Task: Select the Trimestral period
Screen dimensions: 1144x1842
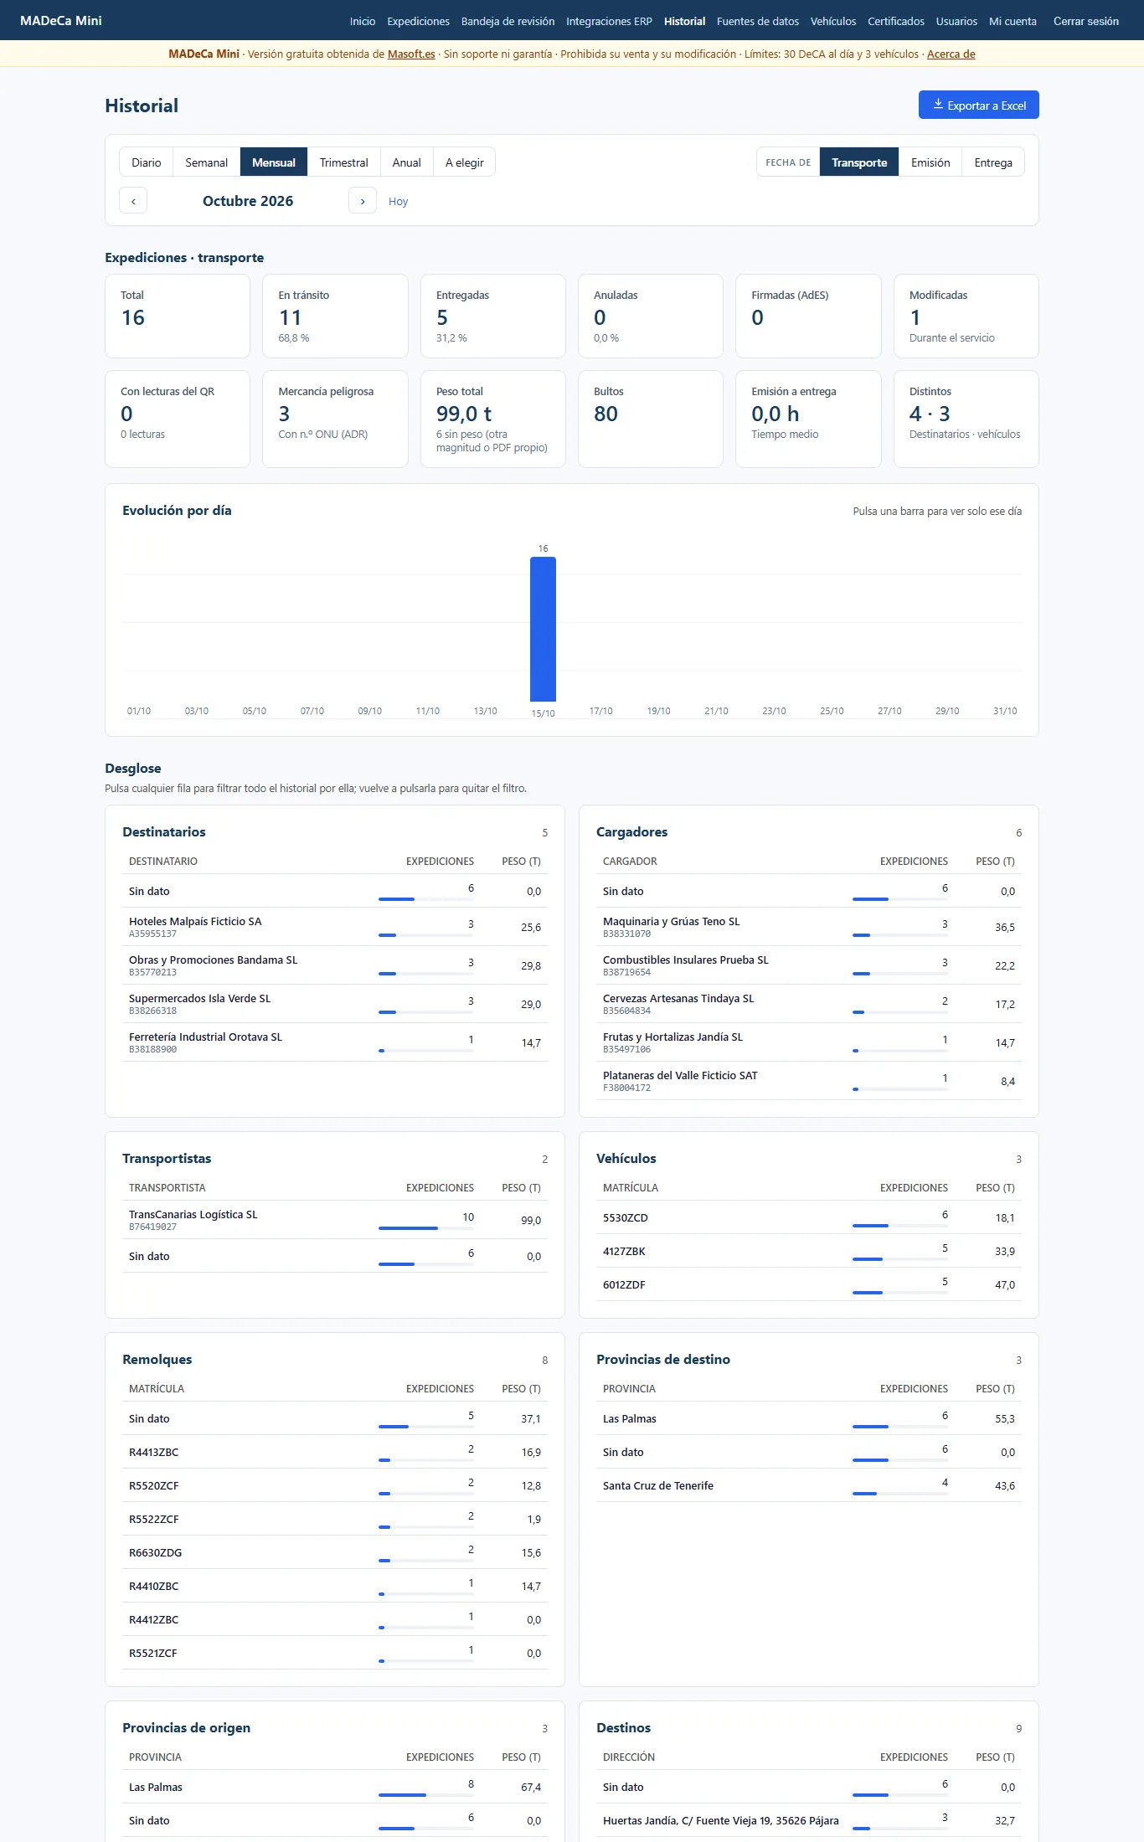Action: [344, 162]
